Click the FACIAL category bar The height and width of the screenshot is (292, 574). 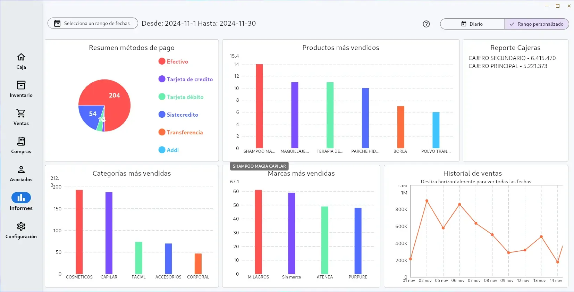pos(138,258)
